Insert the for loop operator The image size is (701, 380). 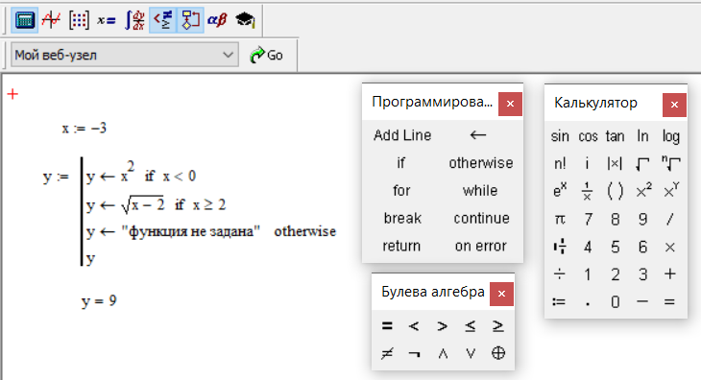tap(401, 191)
